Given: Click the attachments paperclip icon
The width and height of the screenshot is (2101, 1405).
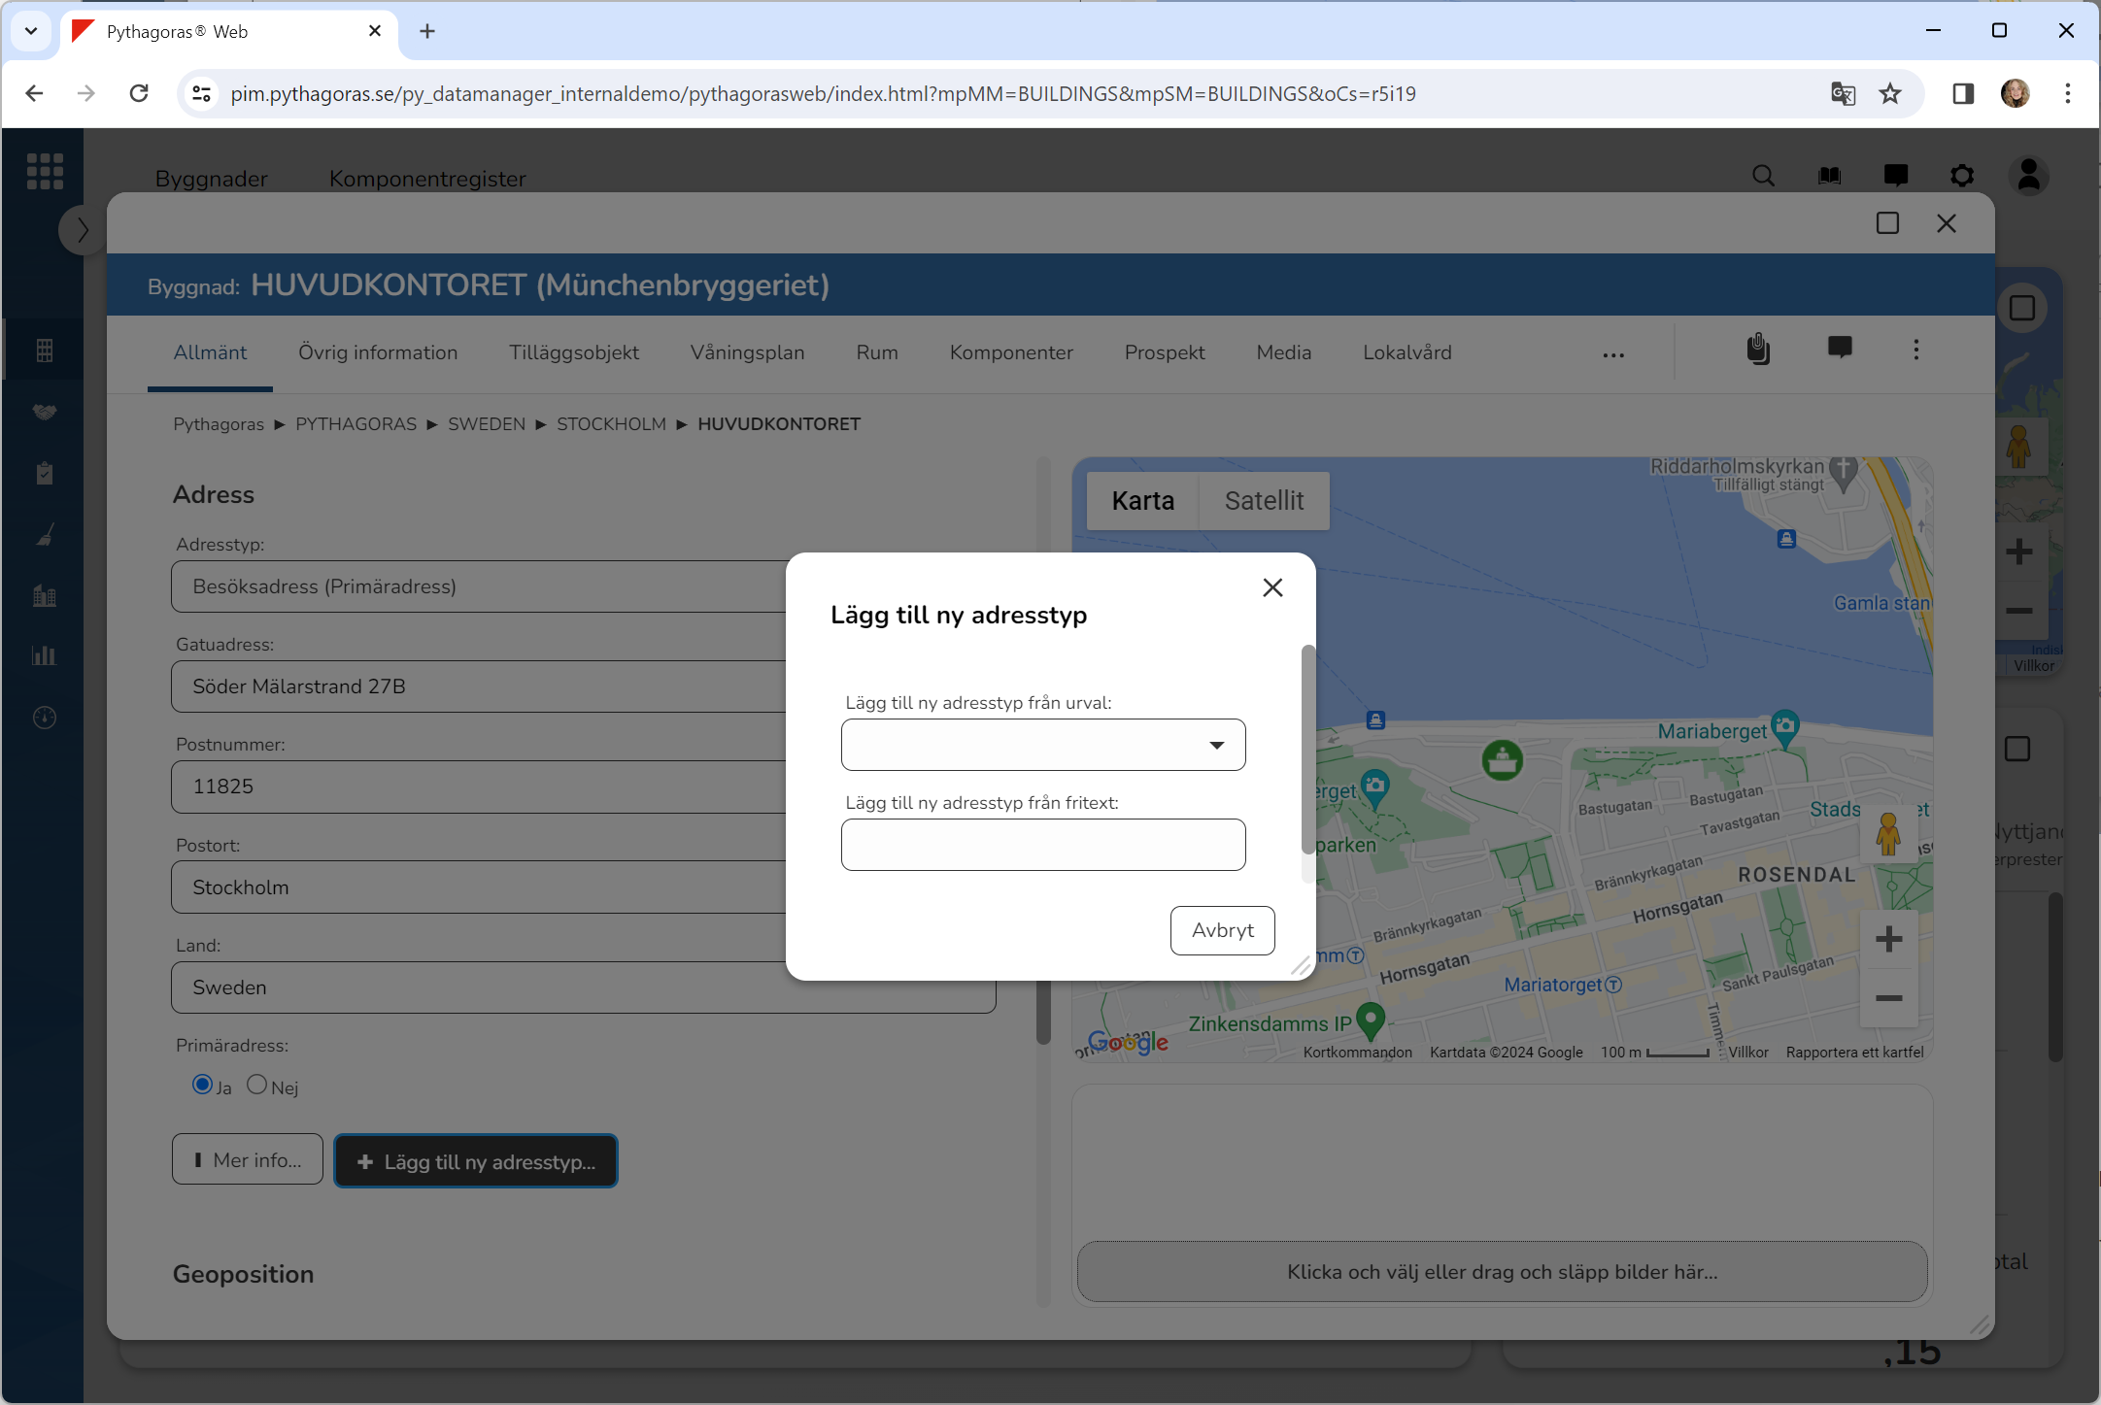Looking at the screenshot, I should point(1757,350).
